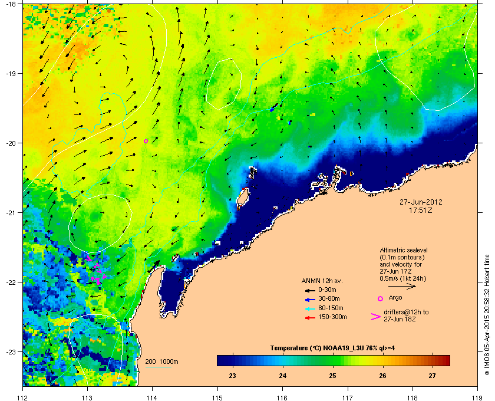Click the colorbar tick label 24

[x=282, y=376]
